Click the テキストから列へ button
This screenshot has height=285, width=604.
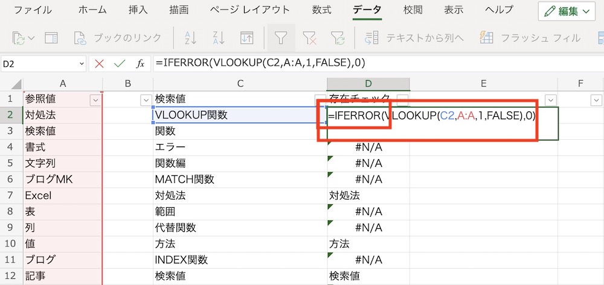[x=414, y=37]
